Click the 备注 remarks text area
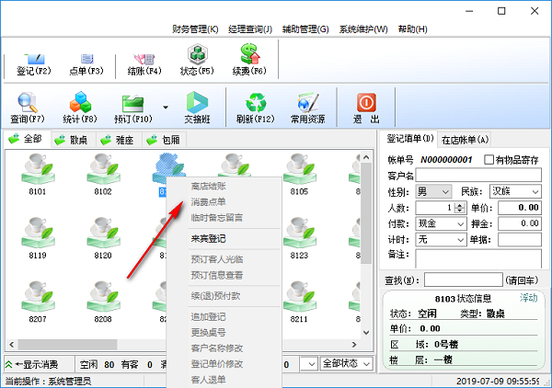The image size is (552, 388). point(478,258)
